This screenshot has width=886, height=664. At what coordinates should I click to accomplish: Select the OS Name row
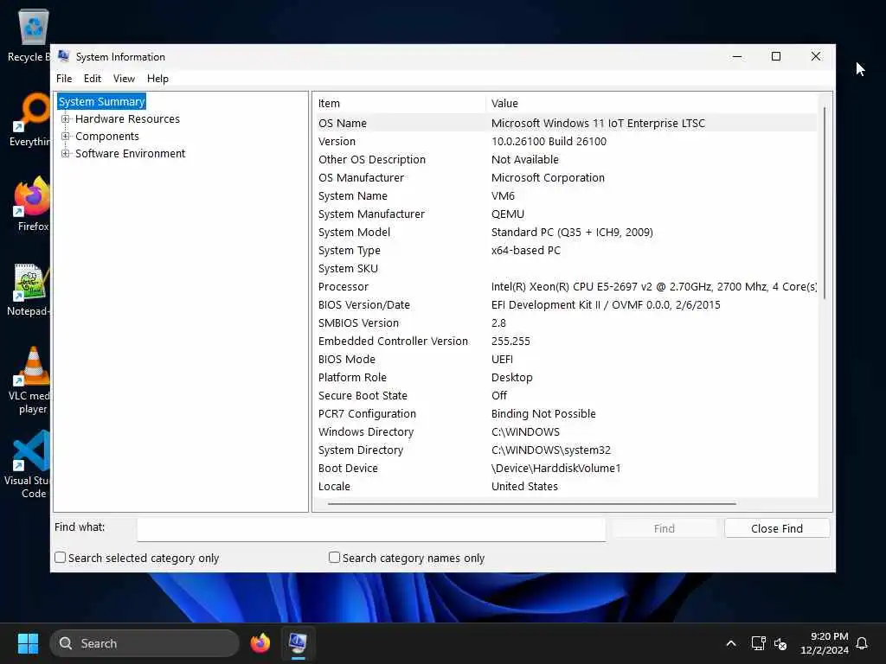point(566,123)
